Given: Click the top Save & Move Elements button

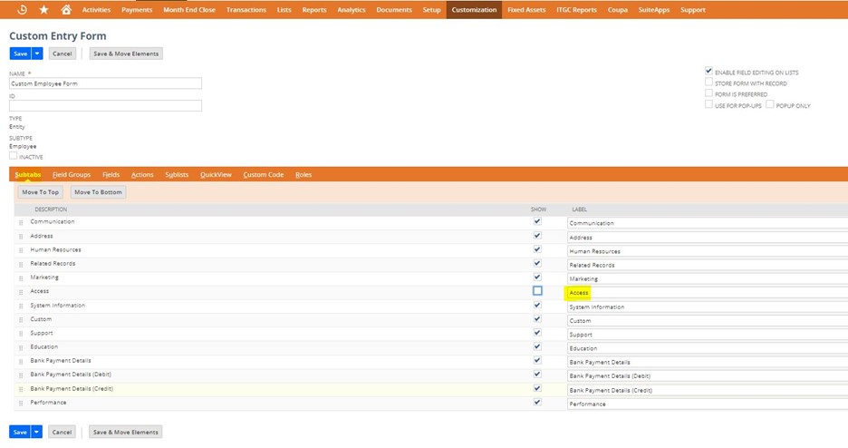Looking at the screenshot, I should (125, 54).
